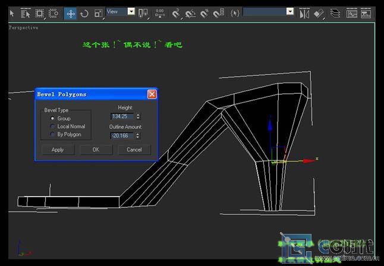
Task: Click Use Pivot Point Center icon
Action: pos(143,14)
